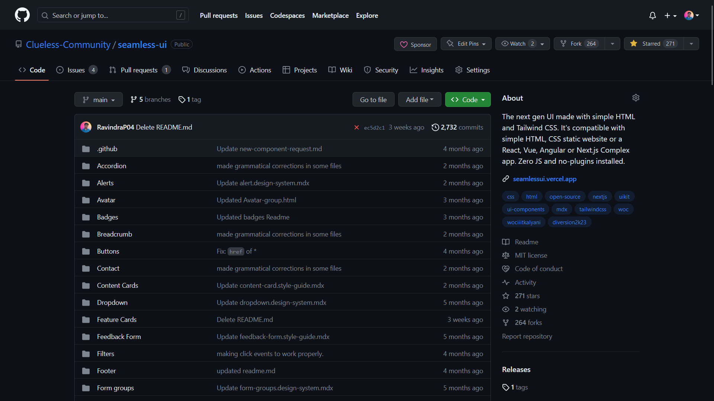Open the Actions tab

(x=255, y=70)
